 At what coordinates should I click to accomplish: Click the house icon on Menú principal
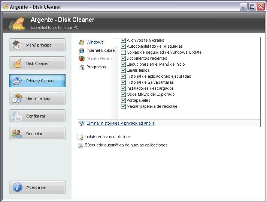click(x=17, y=45)
